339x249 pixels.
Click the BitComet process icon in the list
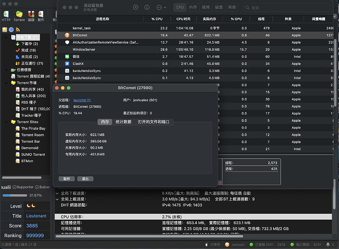click(x=67, y=35)
